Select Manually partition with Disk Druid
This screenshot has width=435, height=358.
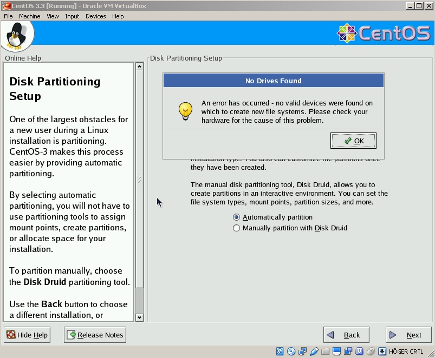(x=290, y=228)
